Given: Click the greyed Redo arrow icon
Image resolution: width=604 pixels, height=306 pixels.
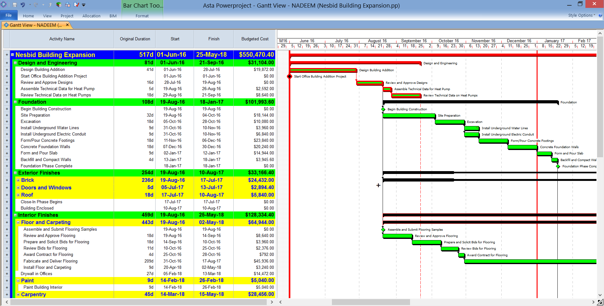Looking at the screenshot, I should [x=36, y=5].
